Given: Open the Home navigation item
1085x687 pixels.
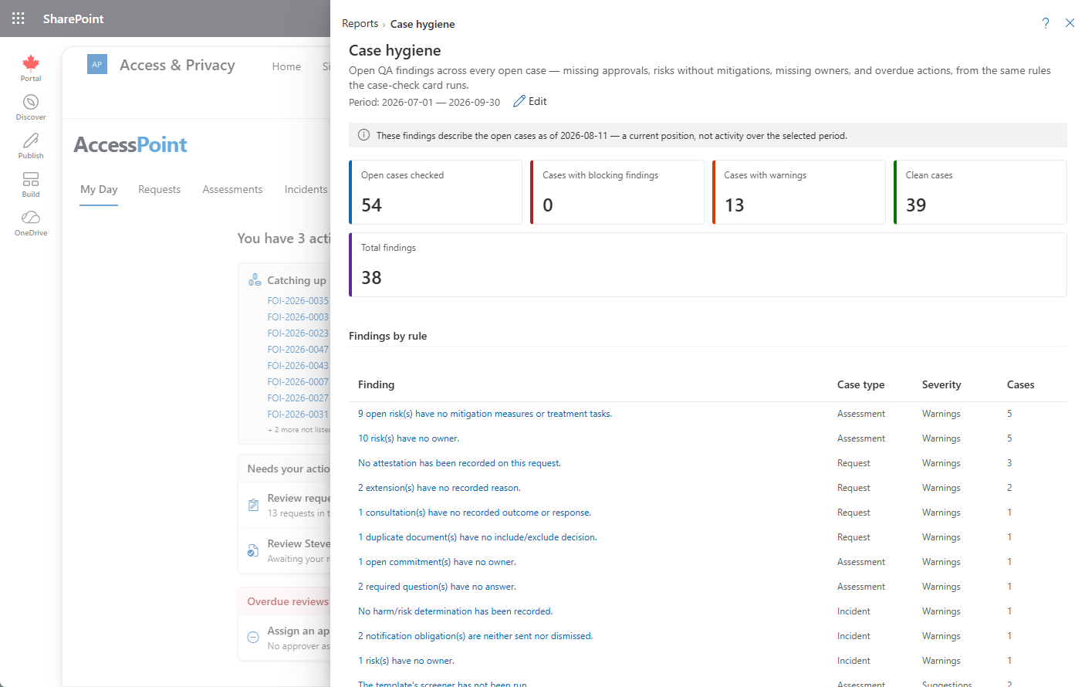Looking at the screenshot, I should pos(286,66).
